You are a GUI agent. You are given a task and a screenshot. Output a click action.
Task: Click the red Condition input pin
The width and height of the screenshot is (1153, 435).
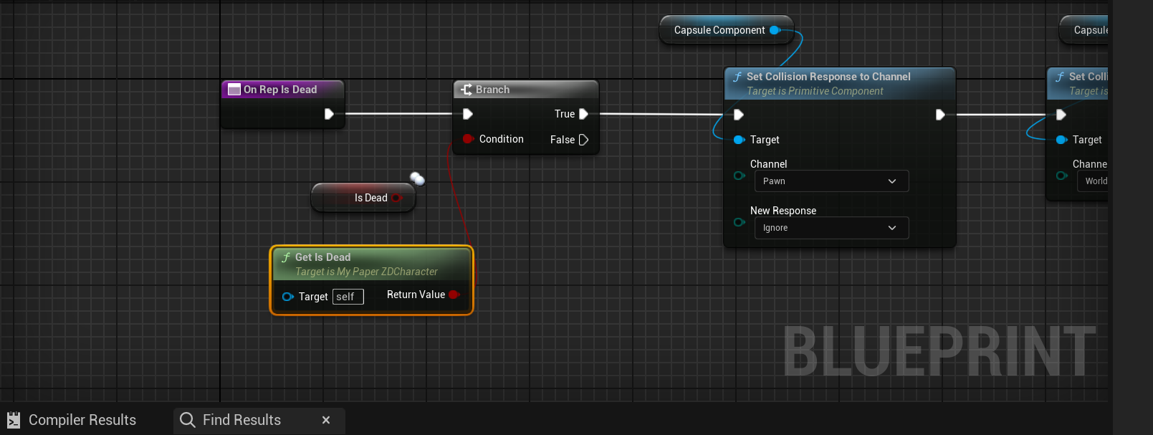[x=468, y=139]
